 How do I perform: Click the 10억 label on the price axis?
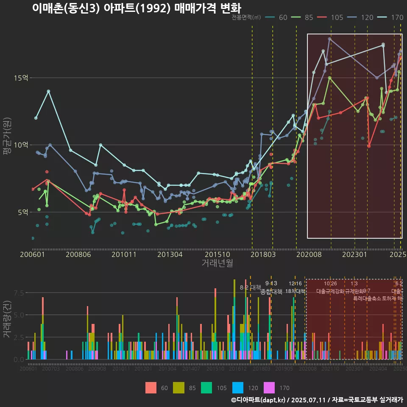(x=21, y=145)
